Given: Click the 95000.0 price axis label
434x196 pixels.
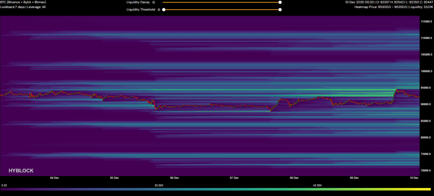Looking at the screenshot, I should [426, 88].
